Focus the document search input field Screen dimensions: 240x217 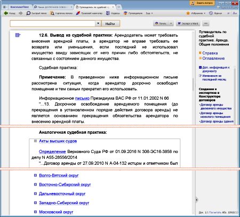pos(53,23)
